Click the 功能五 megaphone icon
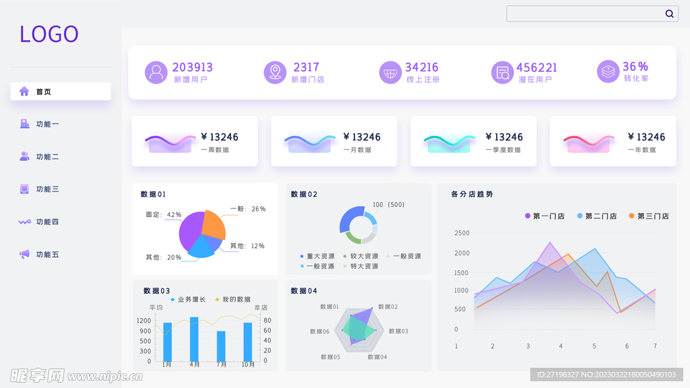The height and width of the screenshot is (388, 690). [x=24, y=254]
